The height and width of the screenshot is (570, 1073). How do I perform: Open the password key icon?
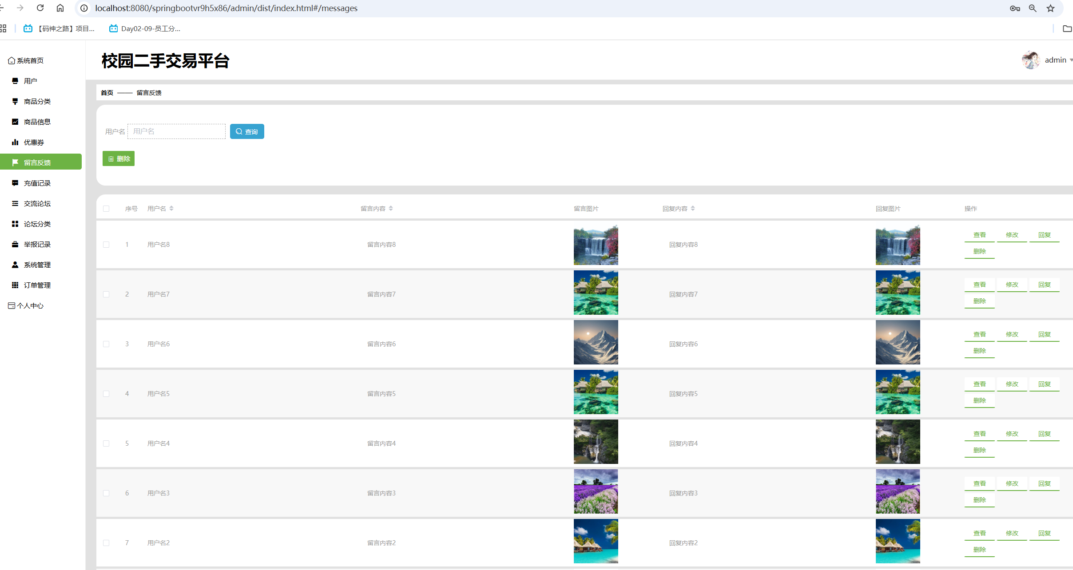[1015, 8]
